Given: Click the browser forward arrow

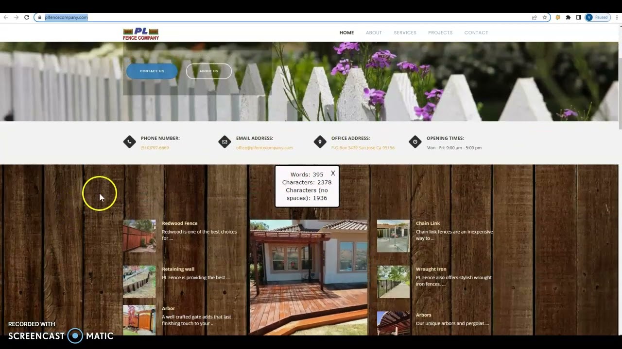Looking at the screenshot, I should click(x=16, y=17).
